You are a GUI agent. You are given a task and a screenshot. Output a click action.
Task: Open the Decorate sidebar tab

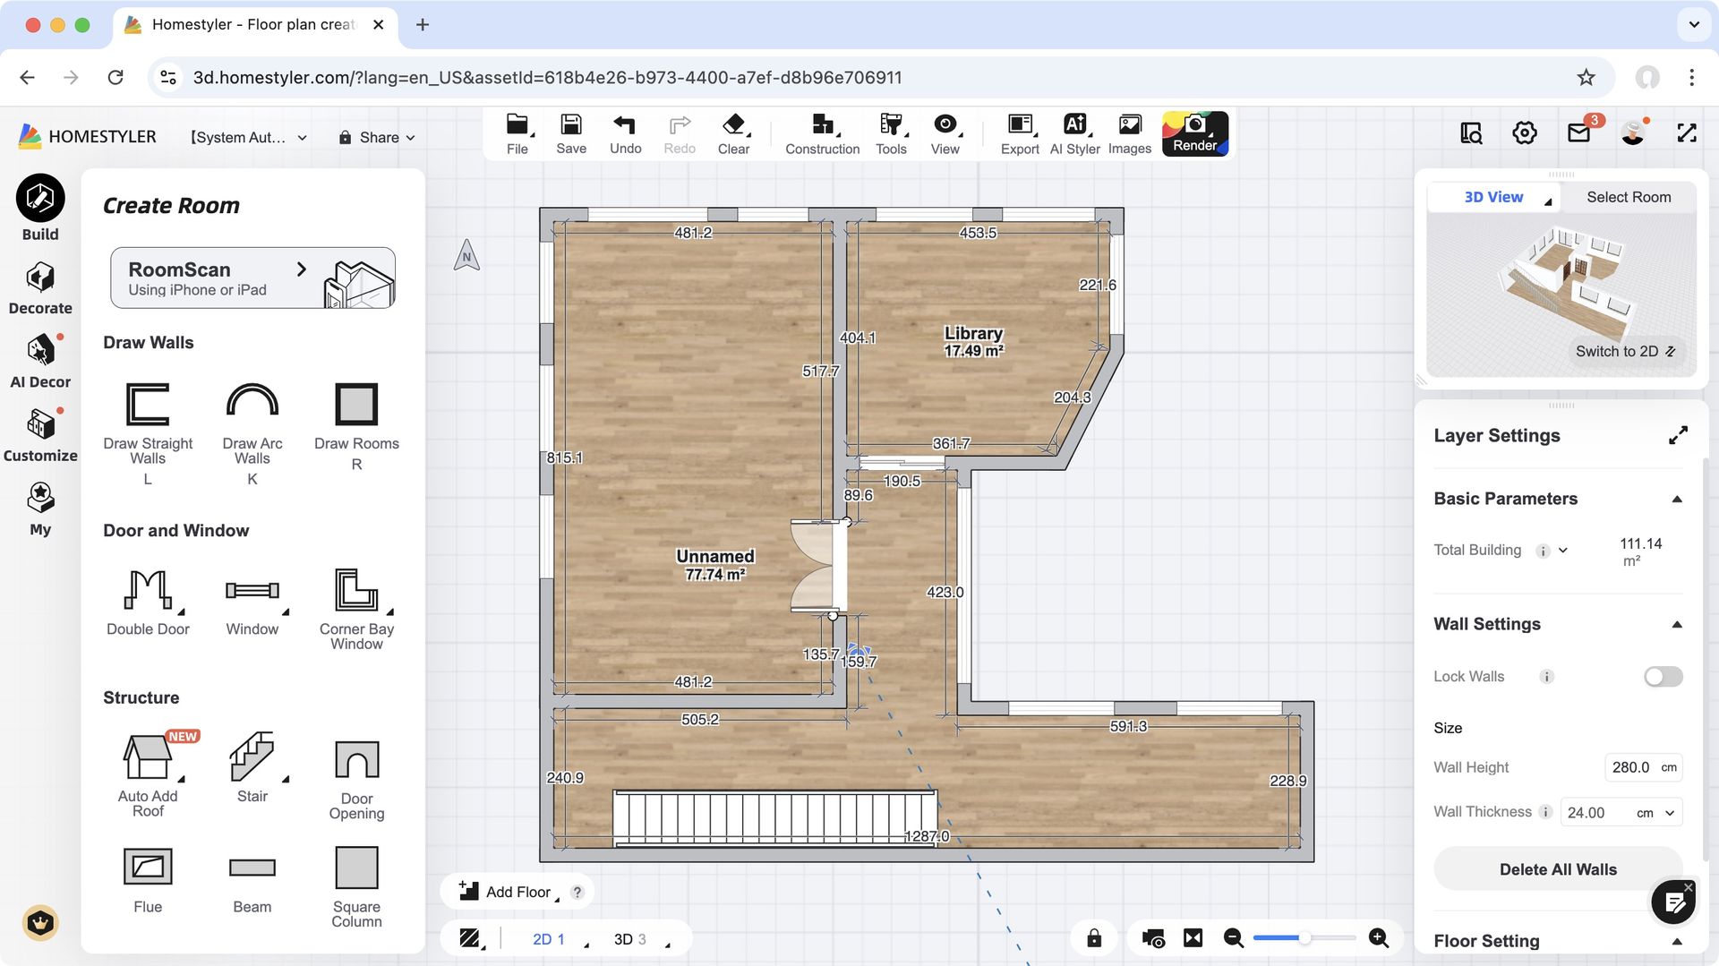40,288
